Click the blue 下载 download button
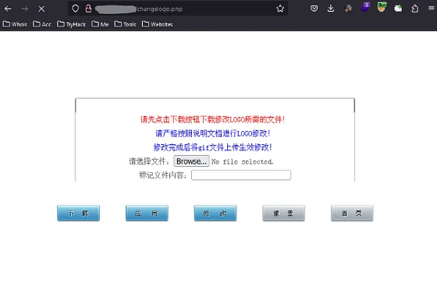Image resolution: width=437 pixels, height=286 pixels. click(78, 213)
